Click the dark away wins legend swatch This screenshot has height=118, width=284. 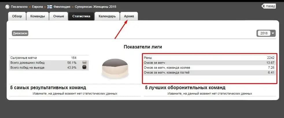(x=84, y=68)
